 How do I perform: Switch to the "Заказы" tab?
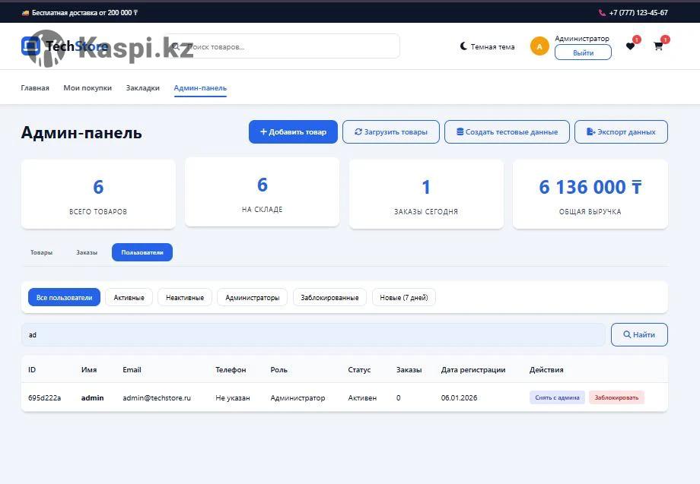[87, 252]
